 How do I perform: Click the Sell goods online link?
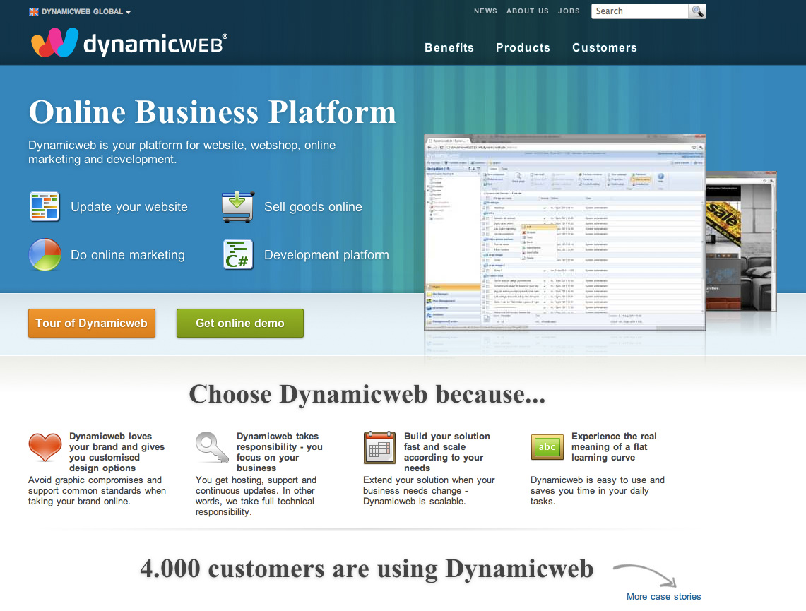pyautogui.click(x=313, y=207)
